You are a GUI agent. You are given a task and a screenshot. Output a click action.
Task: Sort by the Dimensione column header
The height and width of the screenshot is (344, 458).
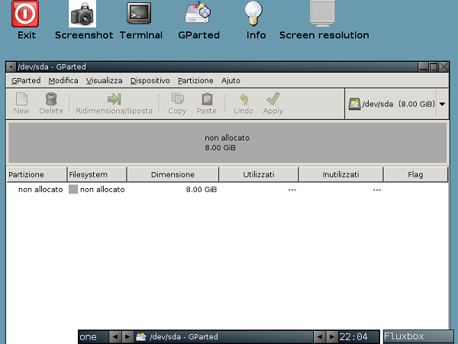(173, 175)
